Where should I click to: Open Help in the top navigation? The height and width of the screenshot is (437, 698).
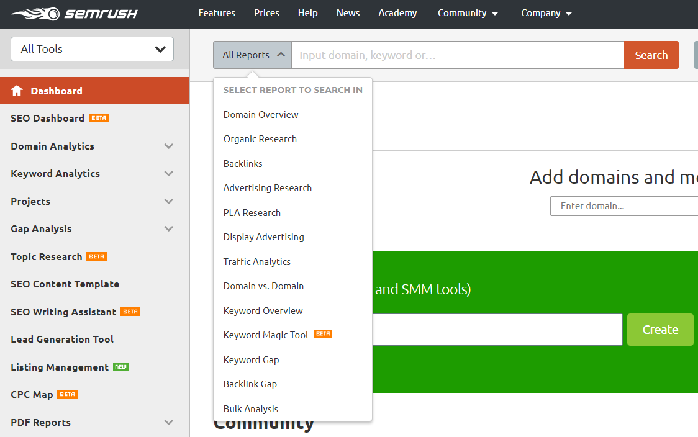(307, 13)
